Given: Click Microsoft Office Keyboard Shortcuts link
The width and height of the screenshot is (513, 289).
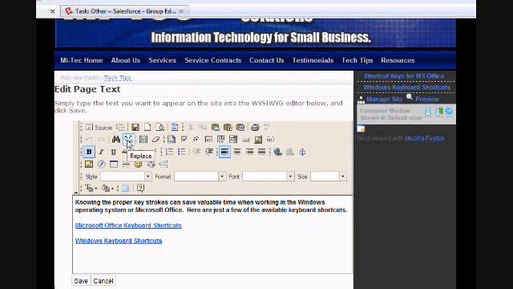Looking at the screenshot, I should (x=128, y=226).
